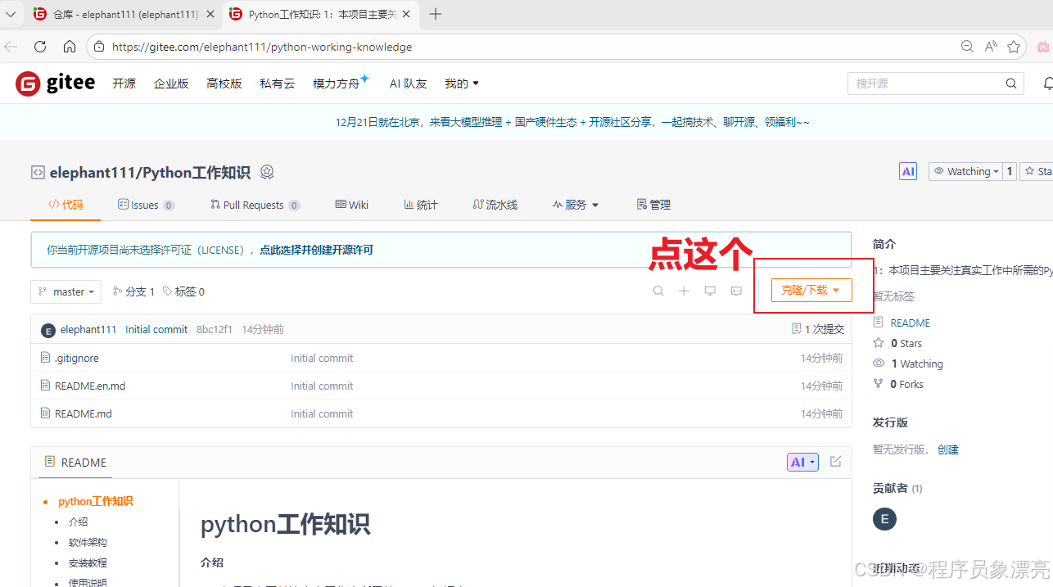Click 0 Forks in sidebar

pyautogui.click(x=907, y=384)
